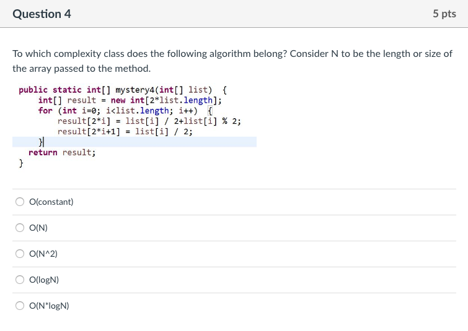Screen dimensions: 468x331
Task: Pick the O(N^2) radio button
Action: pyautogui.click(x=20, y=254)
